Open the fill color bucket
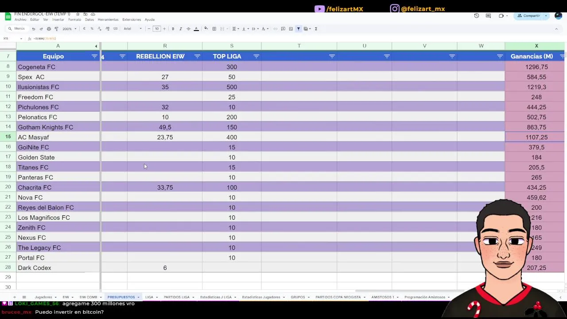 tap(206, 29)
